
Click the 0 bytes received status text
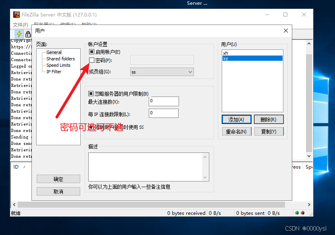[x=186, y=213]
